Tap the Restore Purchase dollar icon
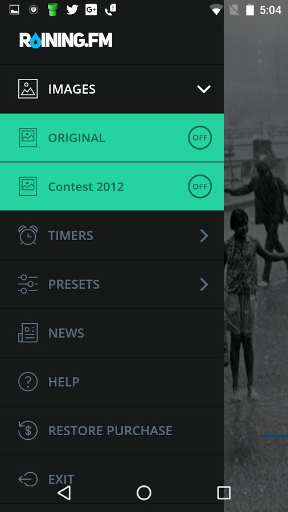 coord(28,431)
